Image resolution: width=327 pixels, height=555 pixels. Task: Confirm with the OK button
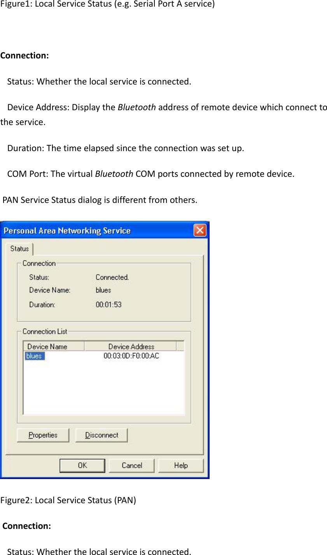(82, 465)
